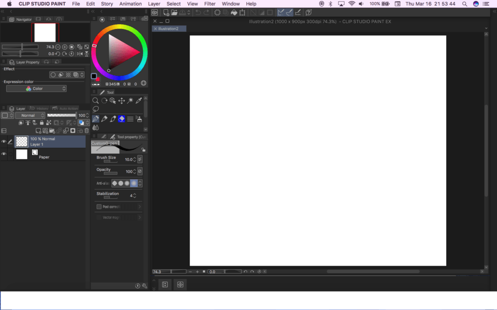The image size is (497, 310).
Task: Click the Illustration2 document tab
Action: pos(168,29)
